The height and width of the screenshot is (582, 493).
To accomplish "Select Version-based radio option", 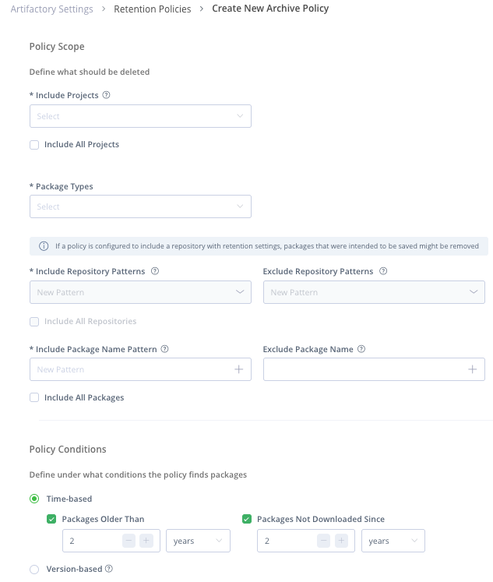I will (x=34, y=569).
